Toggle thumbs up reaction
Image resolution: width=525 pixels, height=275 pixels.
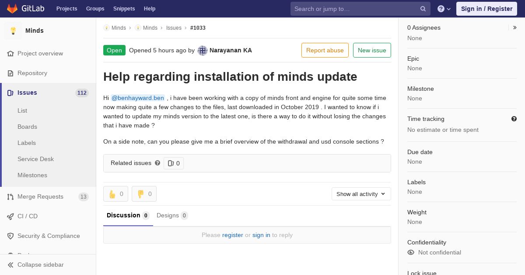(x=115, y=194)
